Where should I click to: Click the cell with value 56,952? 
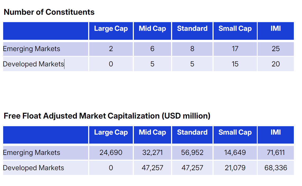coord(192,153)
